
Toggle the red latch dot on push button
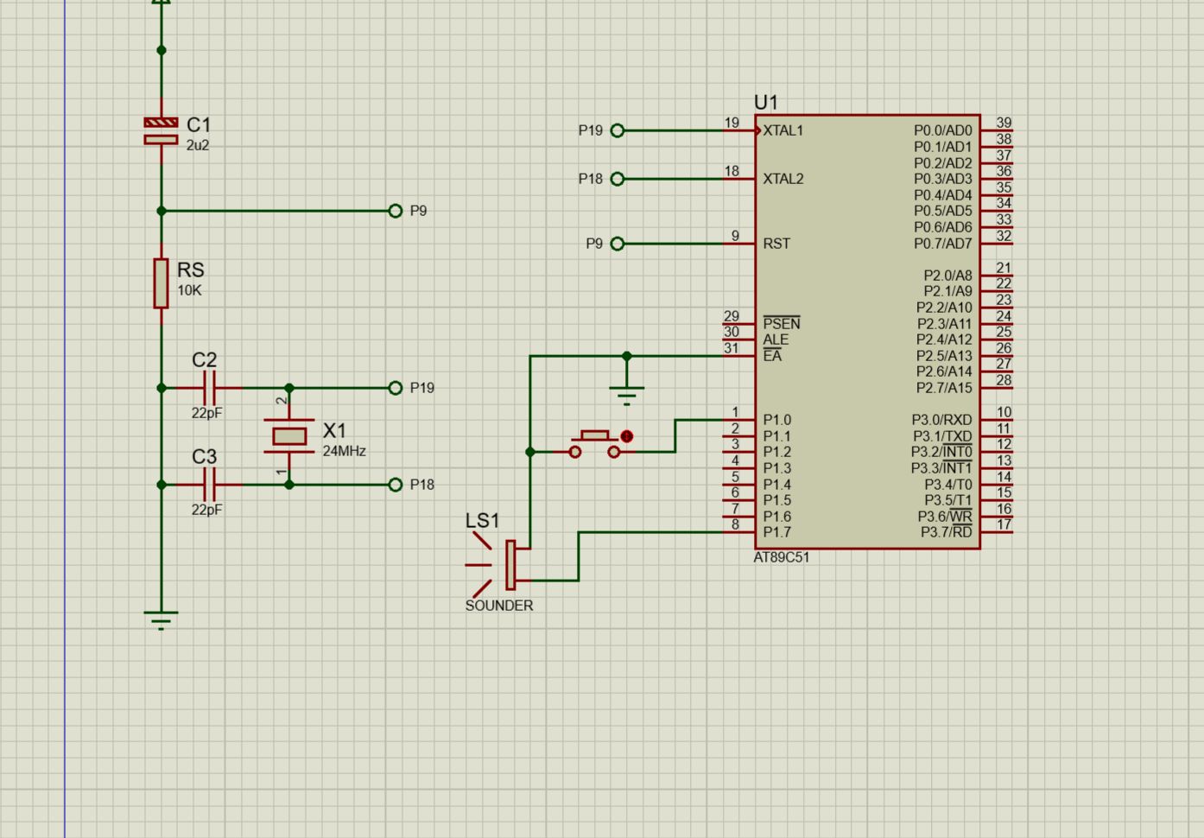627,436
